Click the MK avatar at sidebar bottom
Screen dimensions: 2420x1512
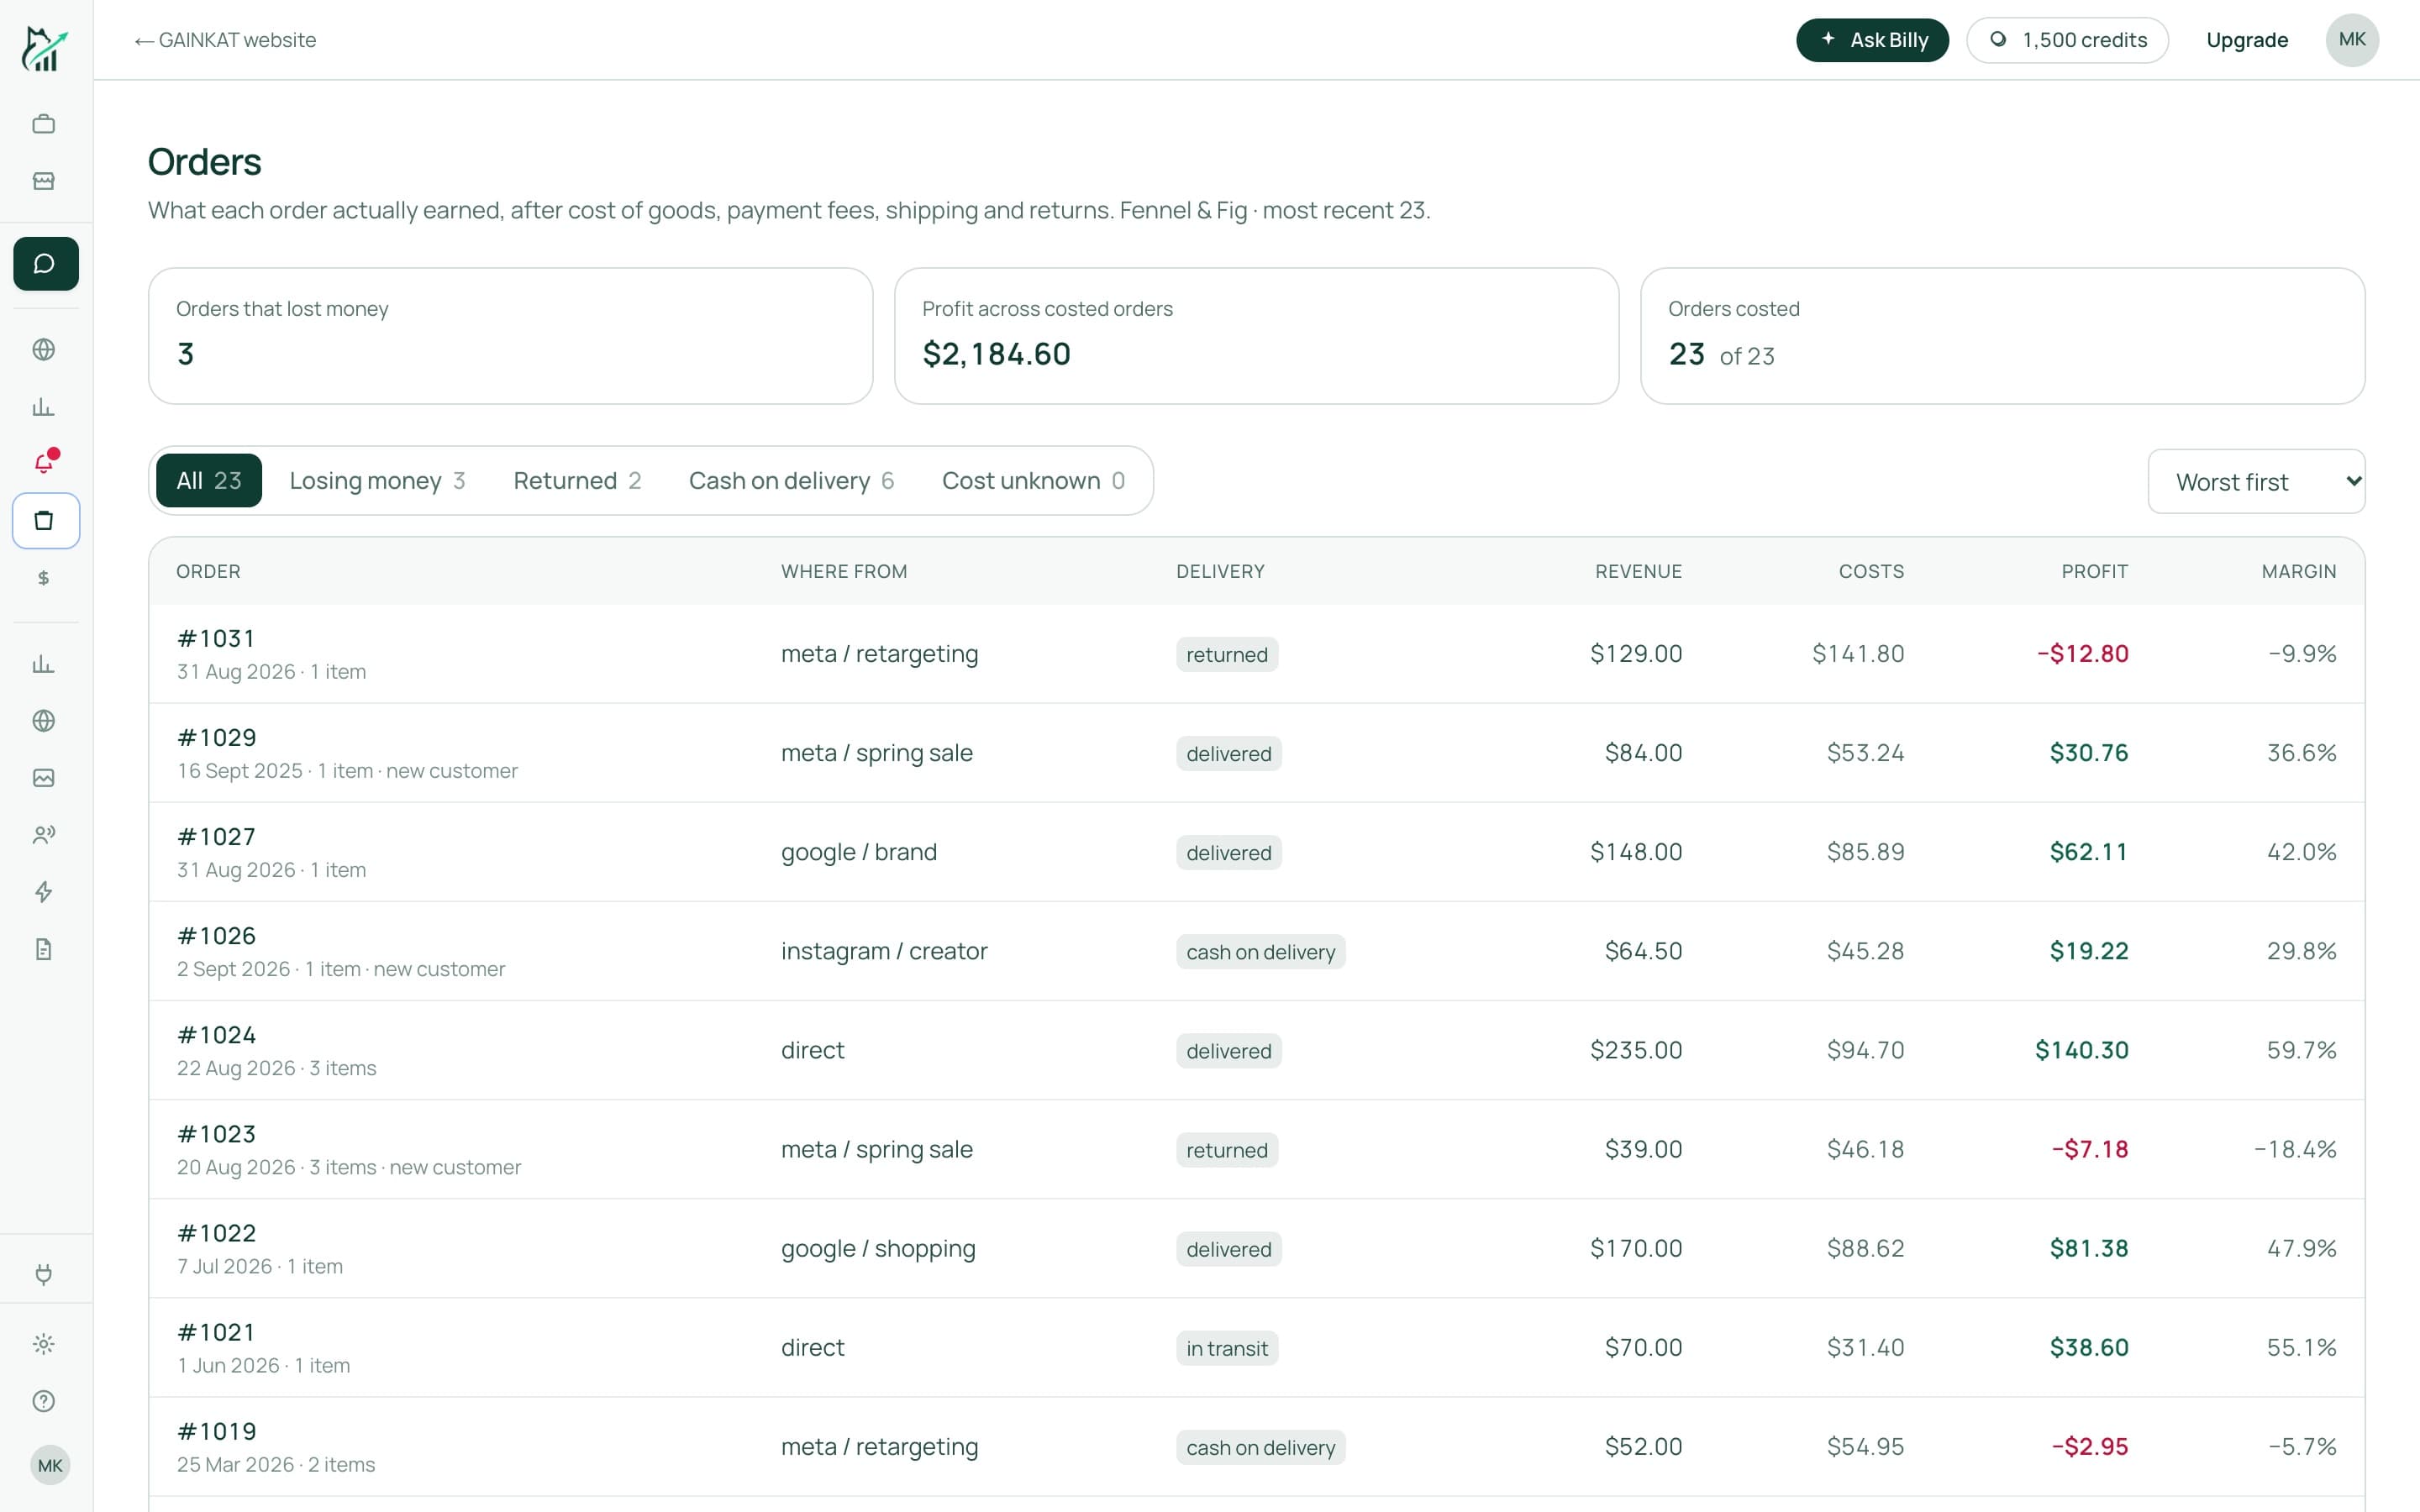[x=50, y=1466]
